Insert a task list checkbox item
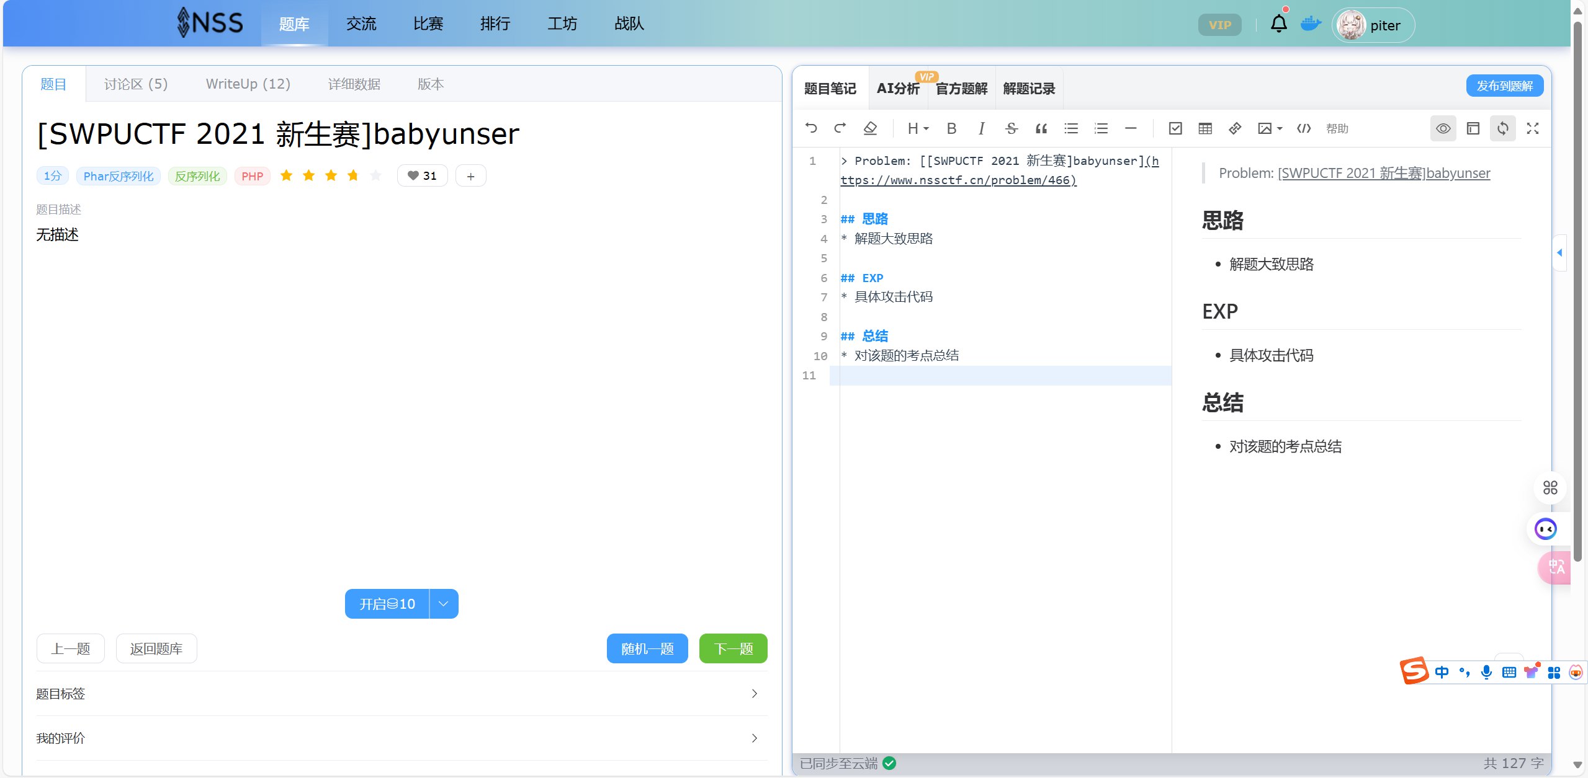Screen dimensions: 1588x778 [x=1175, y=128]
